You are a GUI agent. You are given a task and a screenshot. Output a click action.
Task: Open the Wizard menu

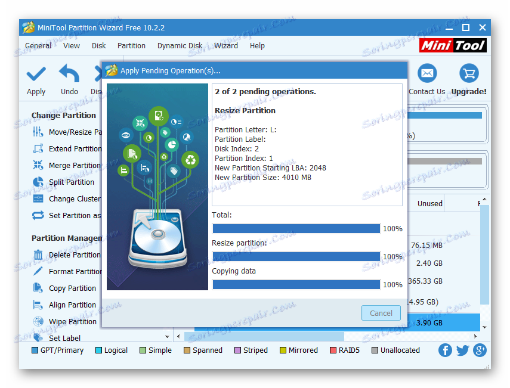click(x=225, y=46)
